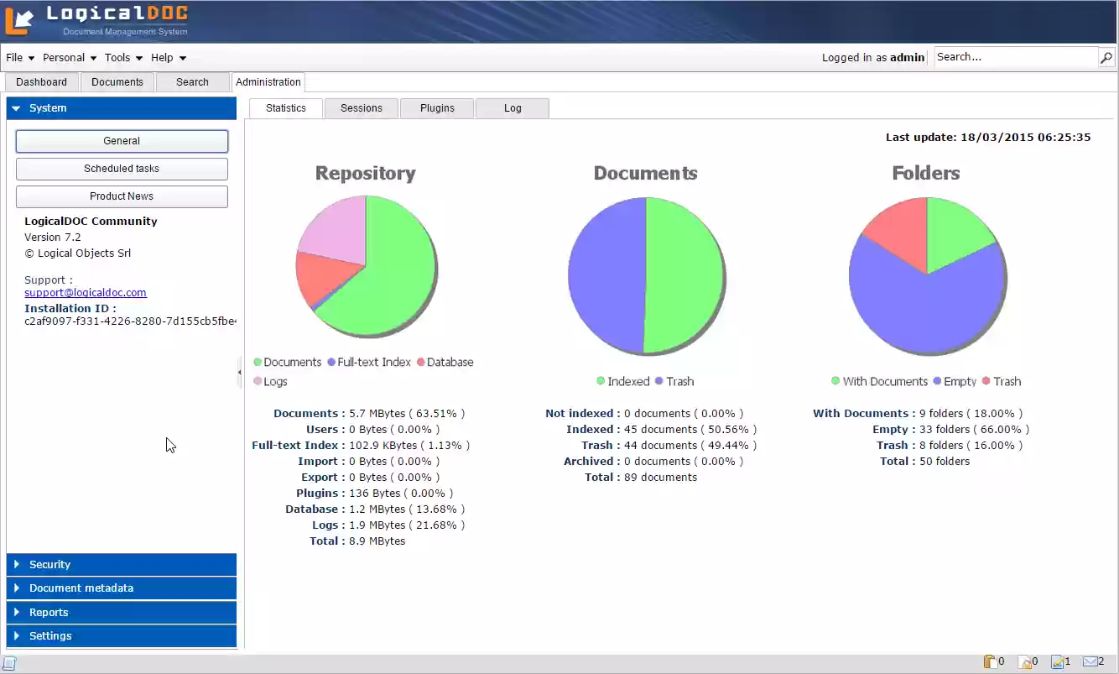Click the support@logicaldoc.com link
The width and height of the screenshot is (1119, 674).
pyautogui.click(x=85, y=292)
